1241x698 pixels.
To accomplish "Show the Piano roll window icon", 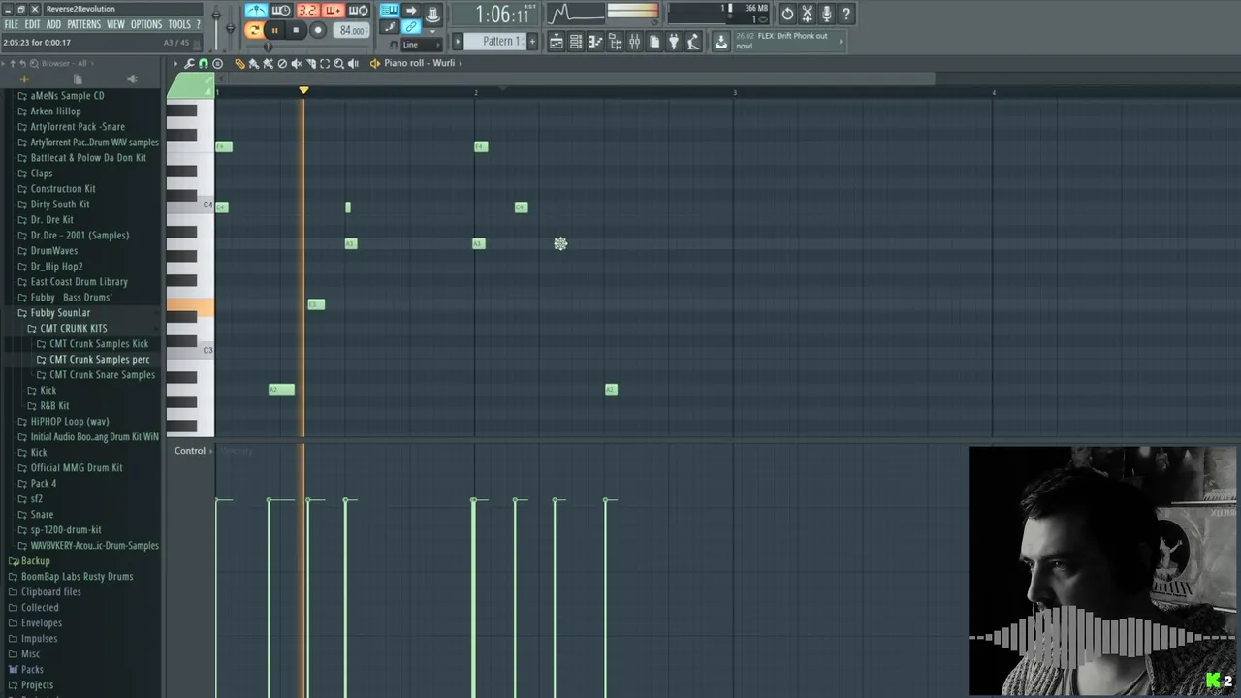I will tap(595, 41).
